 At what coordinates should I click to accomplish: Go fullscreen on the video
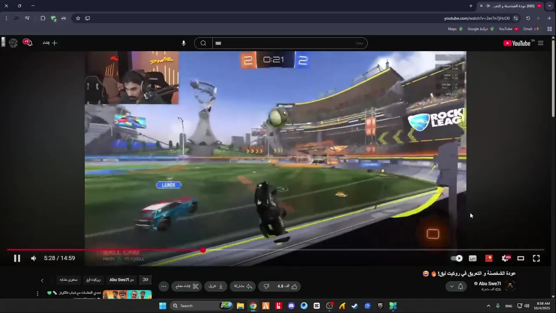tap(536, 258)
